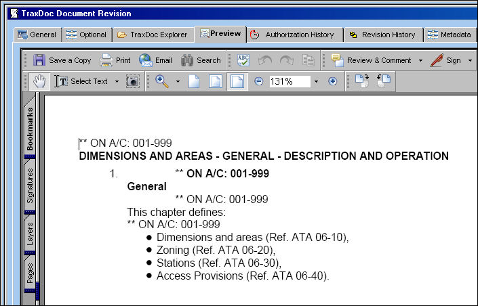
Task: Click the Email text label
Action: (x=163, y=60)
